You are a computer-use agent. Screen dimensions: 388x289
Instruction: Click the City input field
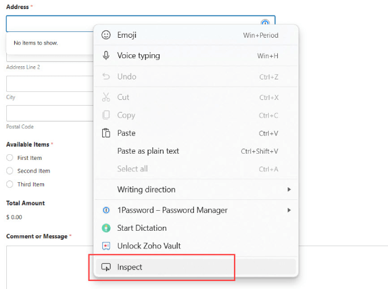click(x=48, y=84)
